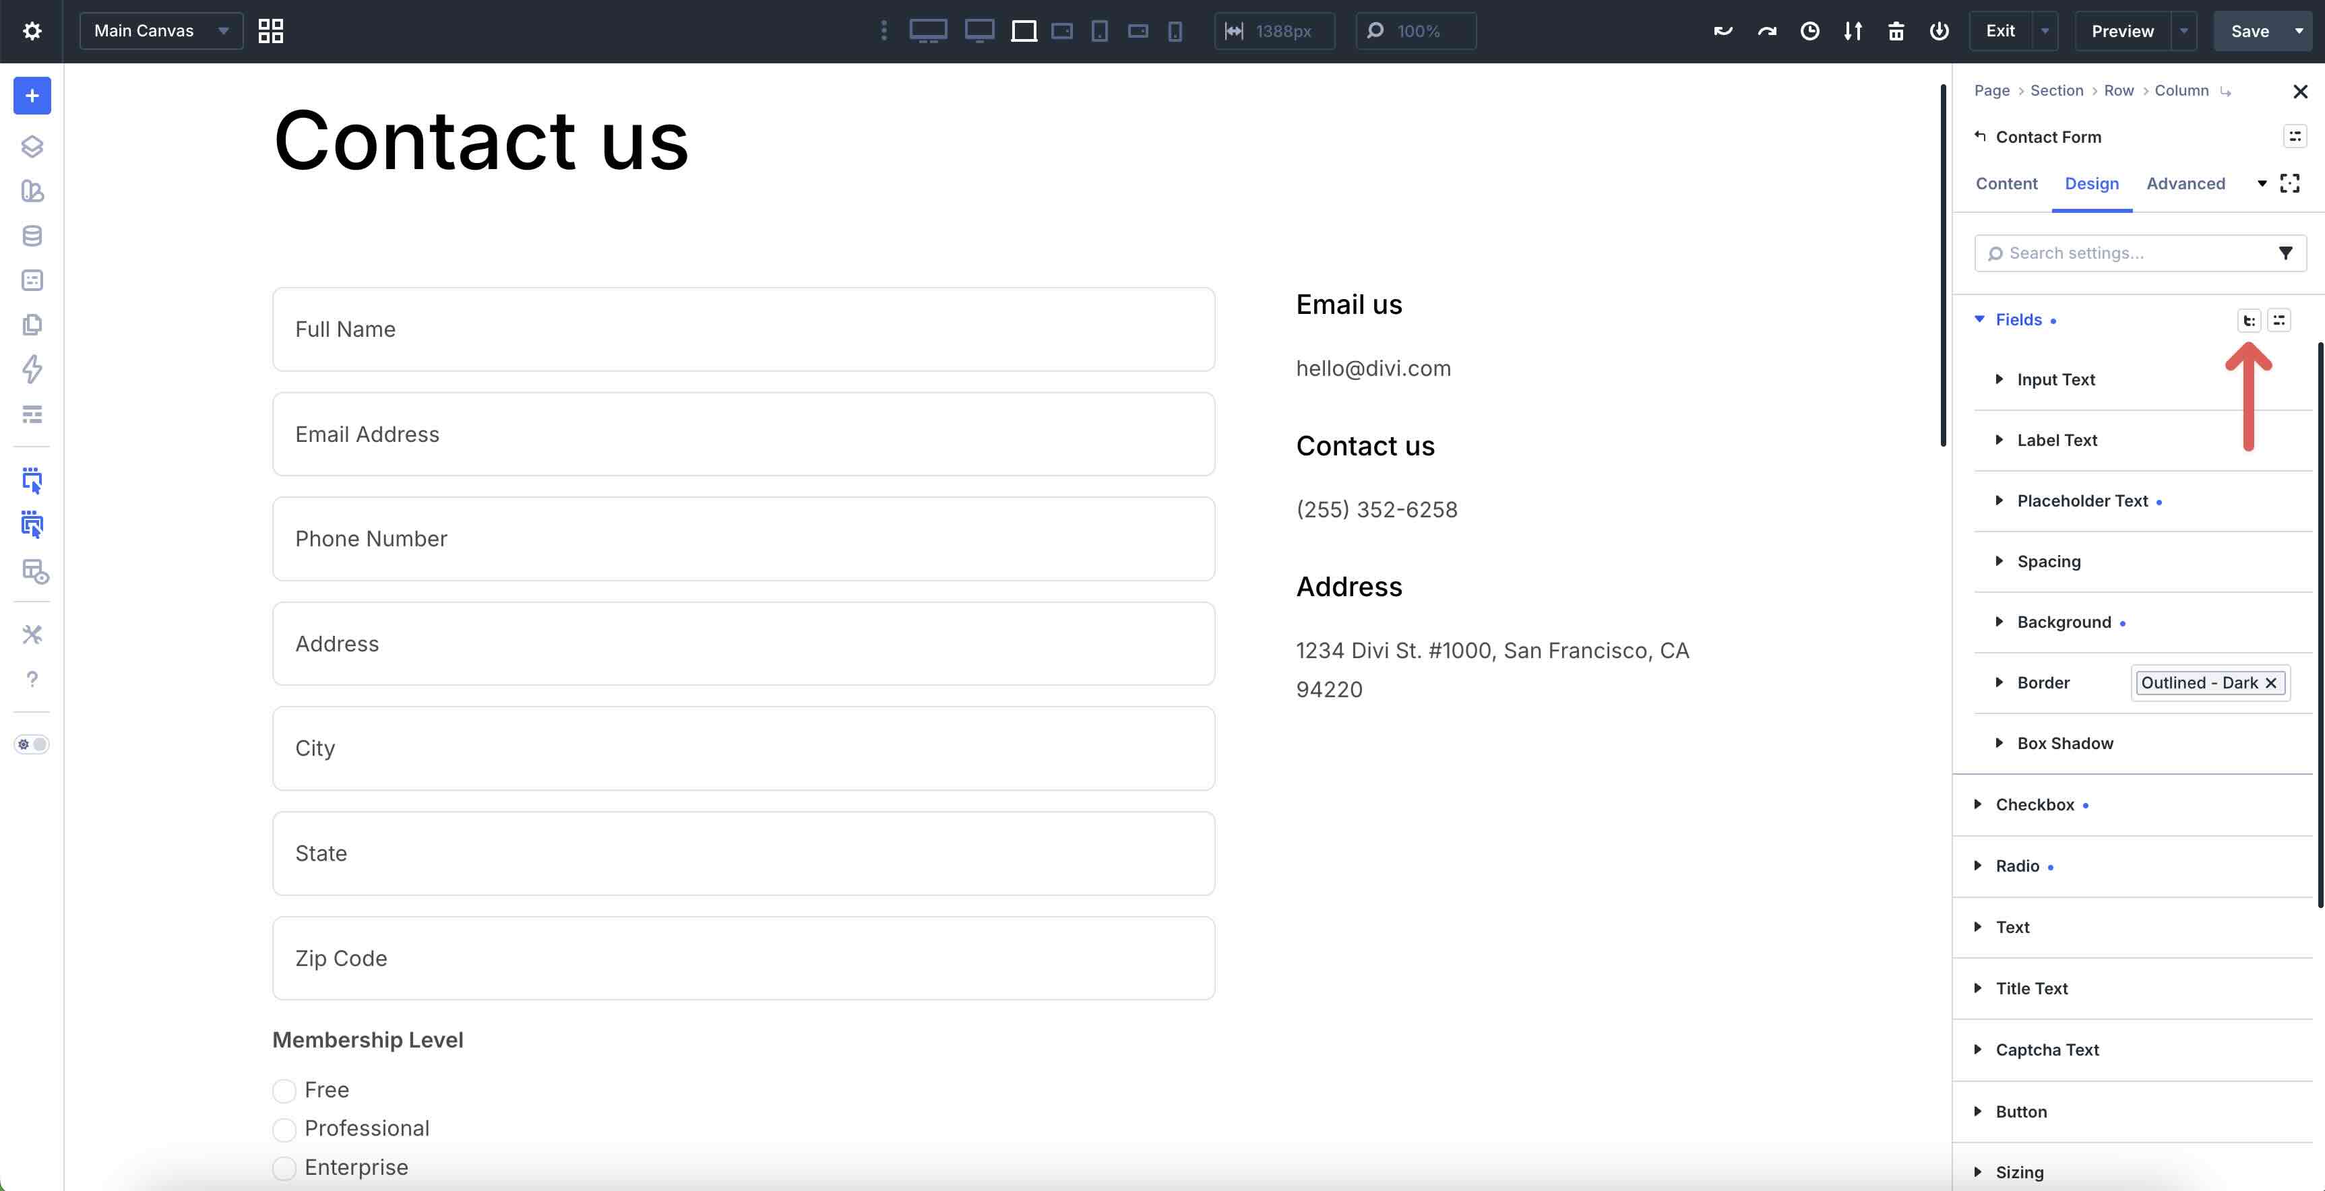Open the small dropdown arrow after the Advanced tab
Image resolution: width=2325 pixels, height=1191 pixels.
(2262, 183)
